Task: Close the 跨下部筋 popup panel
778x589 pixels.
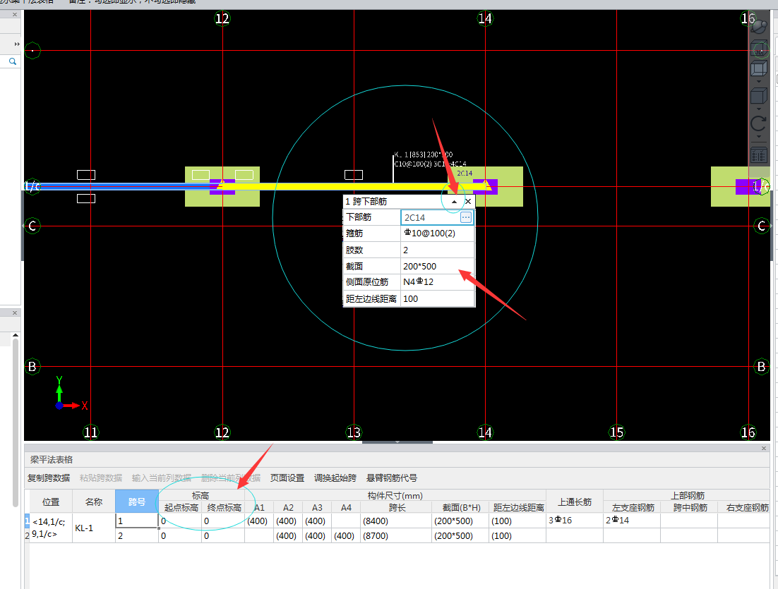Action: (x=468, y=202)
